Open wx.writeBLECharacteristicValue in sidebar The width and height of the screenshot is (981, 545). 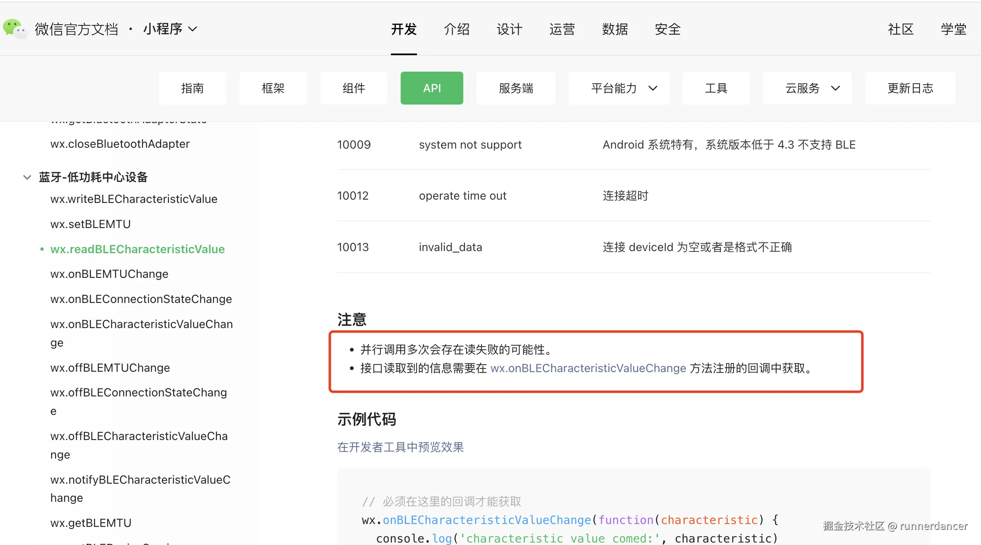[x=134, y=199]
